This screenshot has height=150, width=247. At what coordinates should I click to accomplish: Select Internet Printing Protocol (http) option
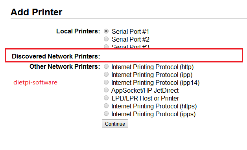(x=106, y=66)
